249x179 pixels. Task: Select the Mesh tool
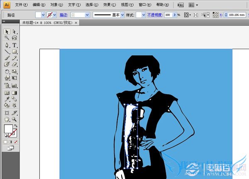click(x=7, y=93)
